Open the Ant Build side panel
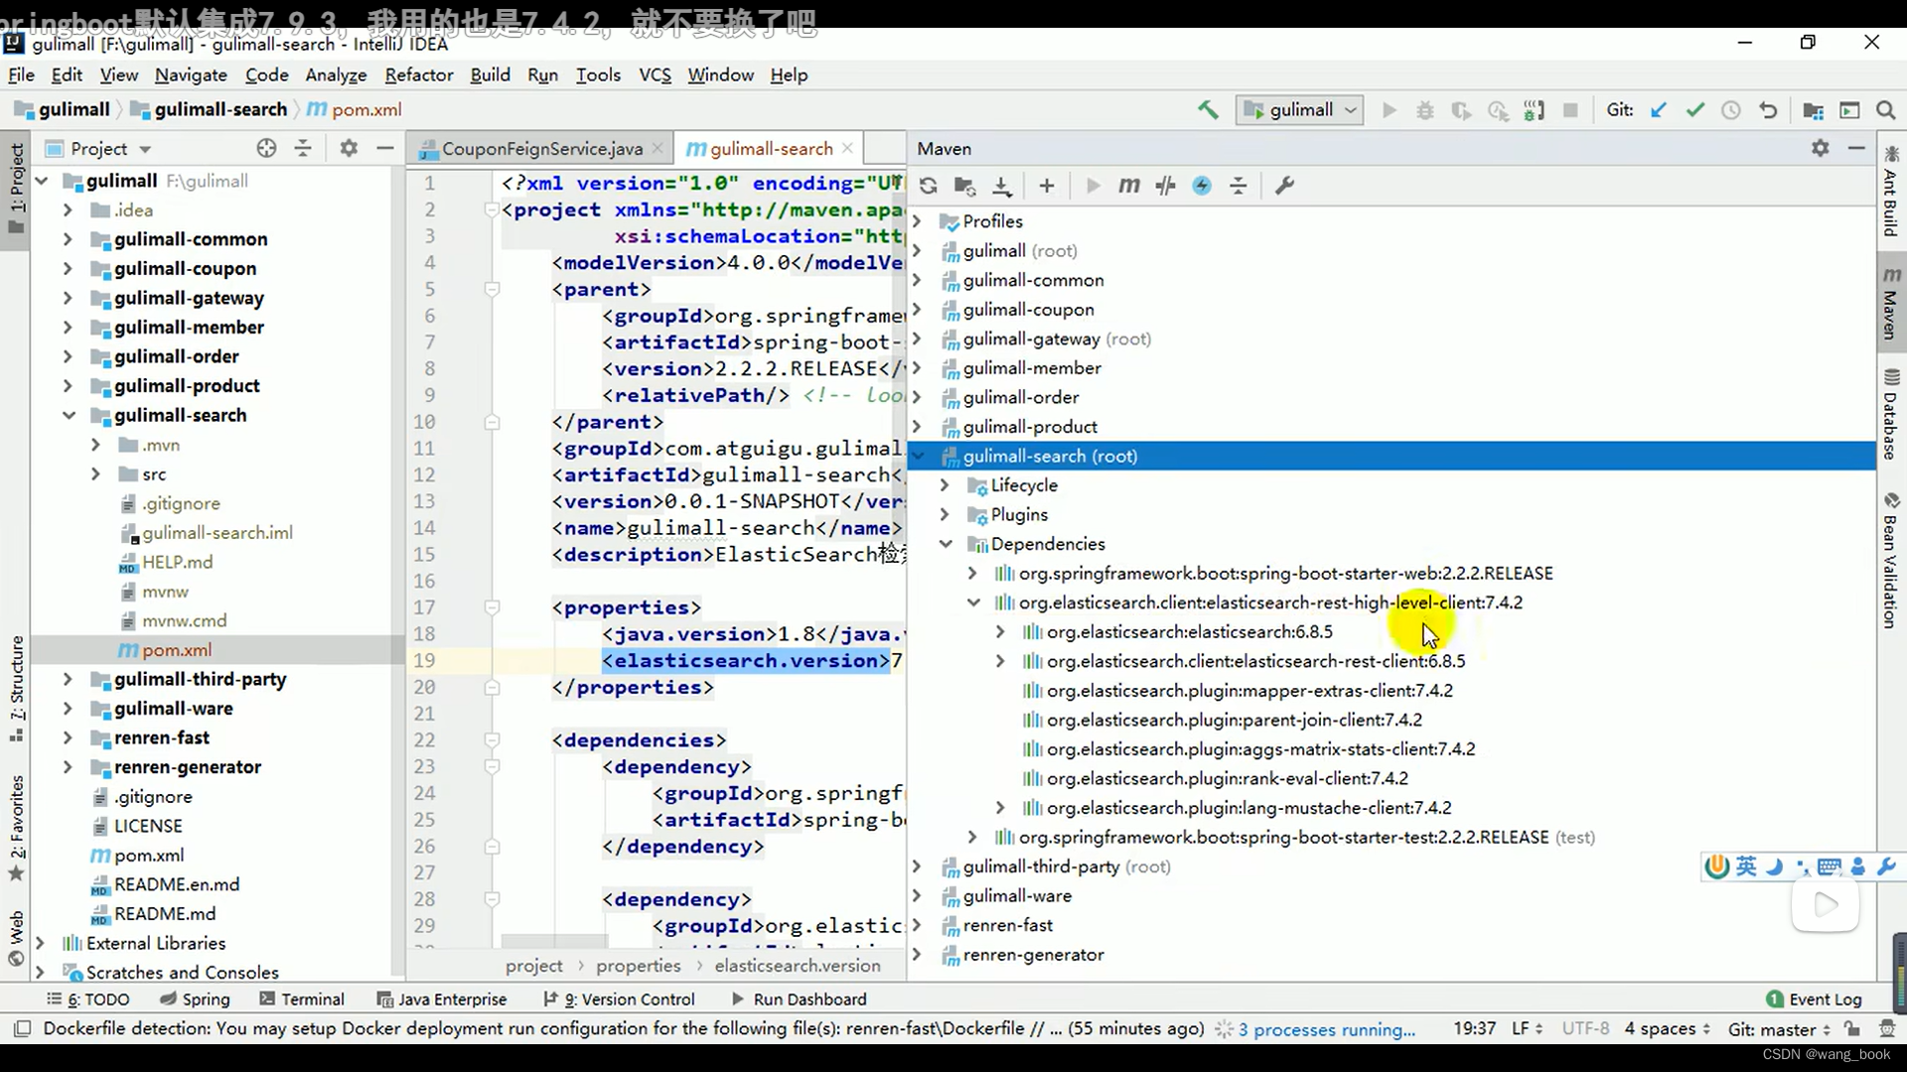Screen dimensions: 1907x1072 1890,193
